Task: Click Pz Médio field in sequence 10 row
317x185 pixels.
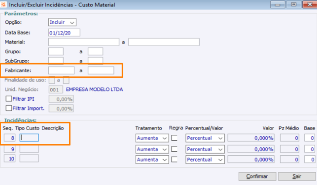Action: click(x=290, y=160)
